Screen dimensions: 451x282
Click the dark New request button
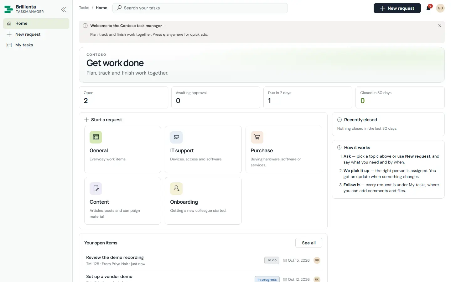tap(397, 8)
